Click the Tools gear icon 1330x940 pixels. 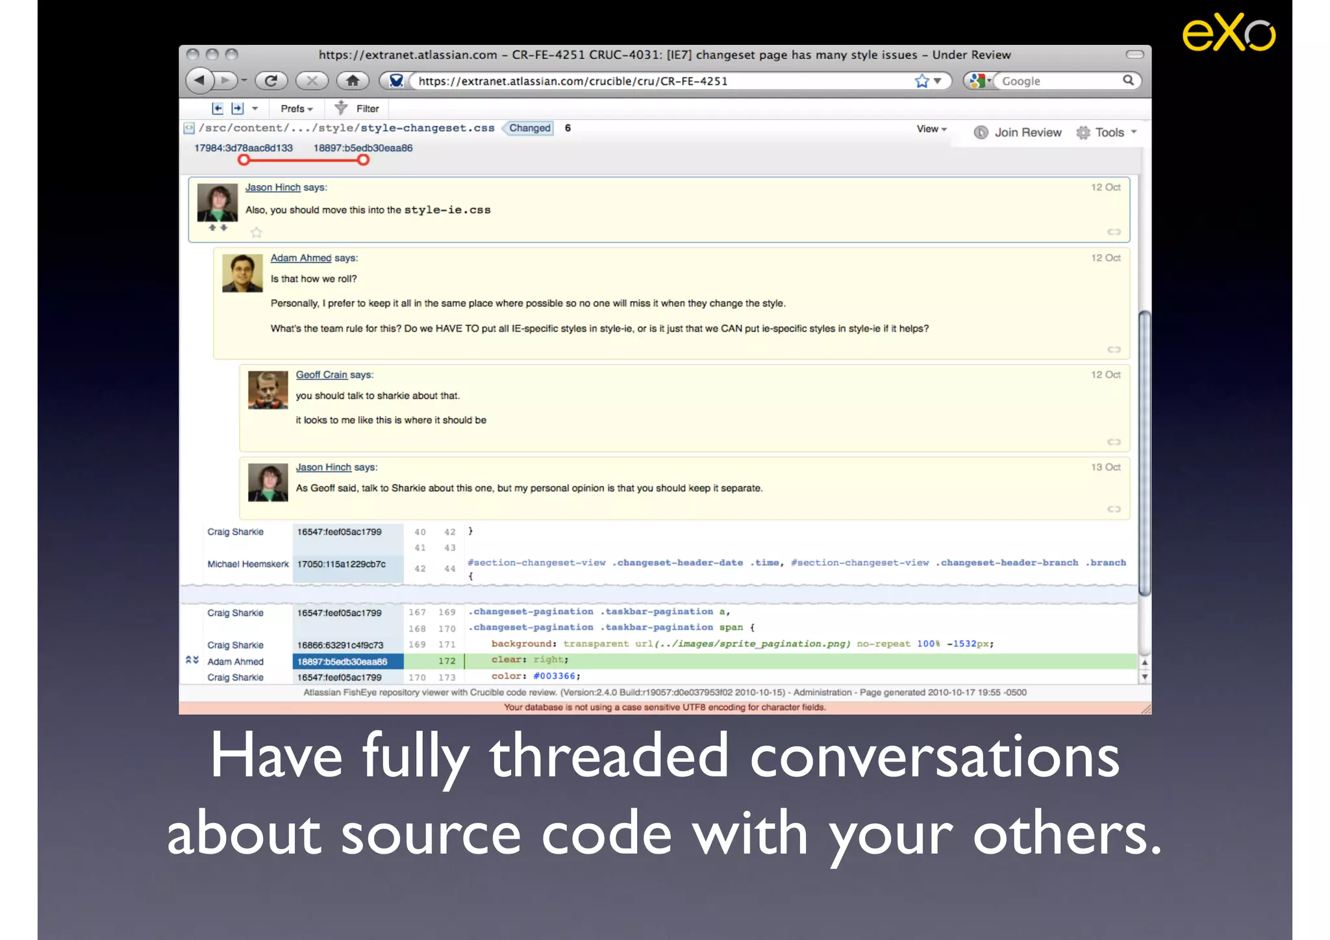click(x=1083, y=132)
